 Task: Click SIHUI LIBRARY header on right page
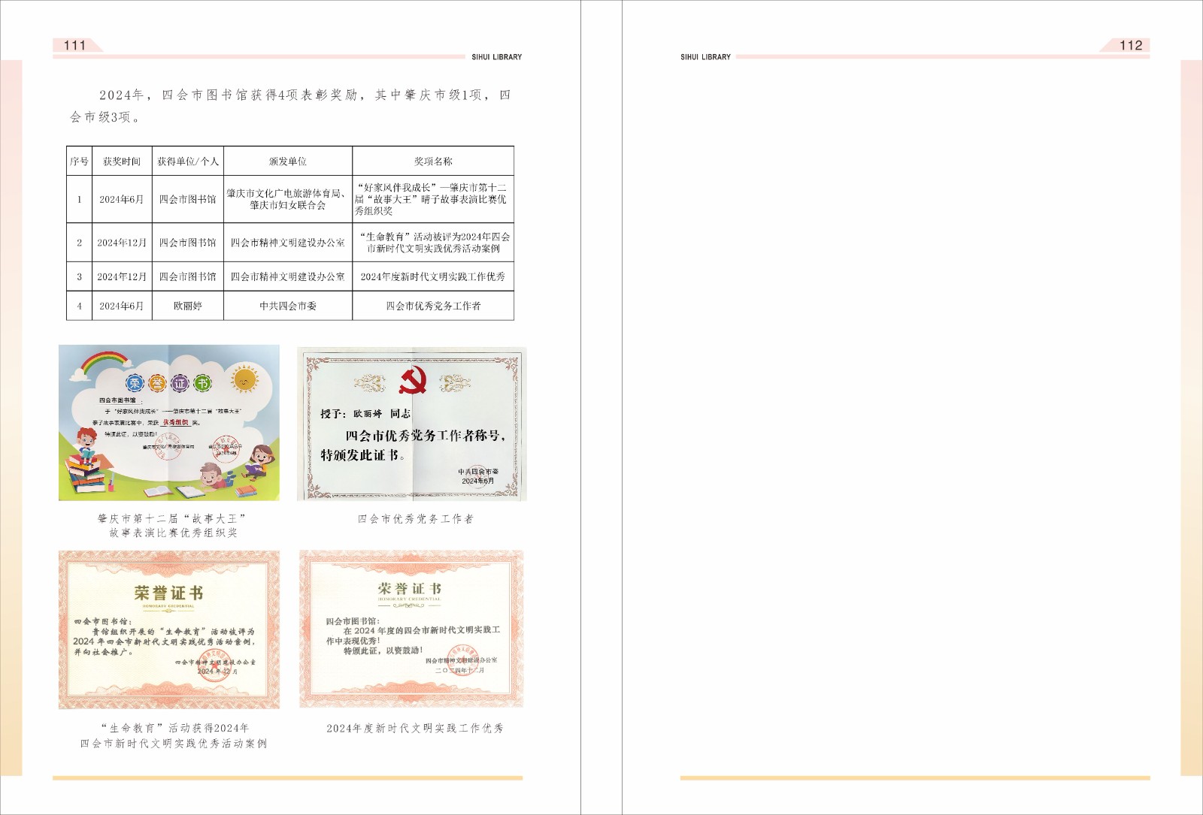705,57
